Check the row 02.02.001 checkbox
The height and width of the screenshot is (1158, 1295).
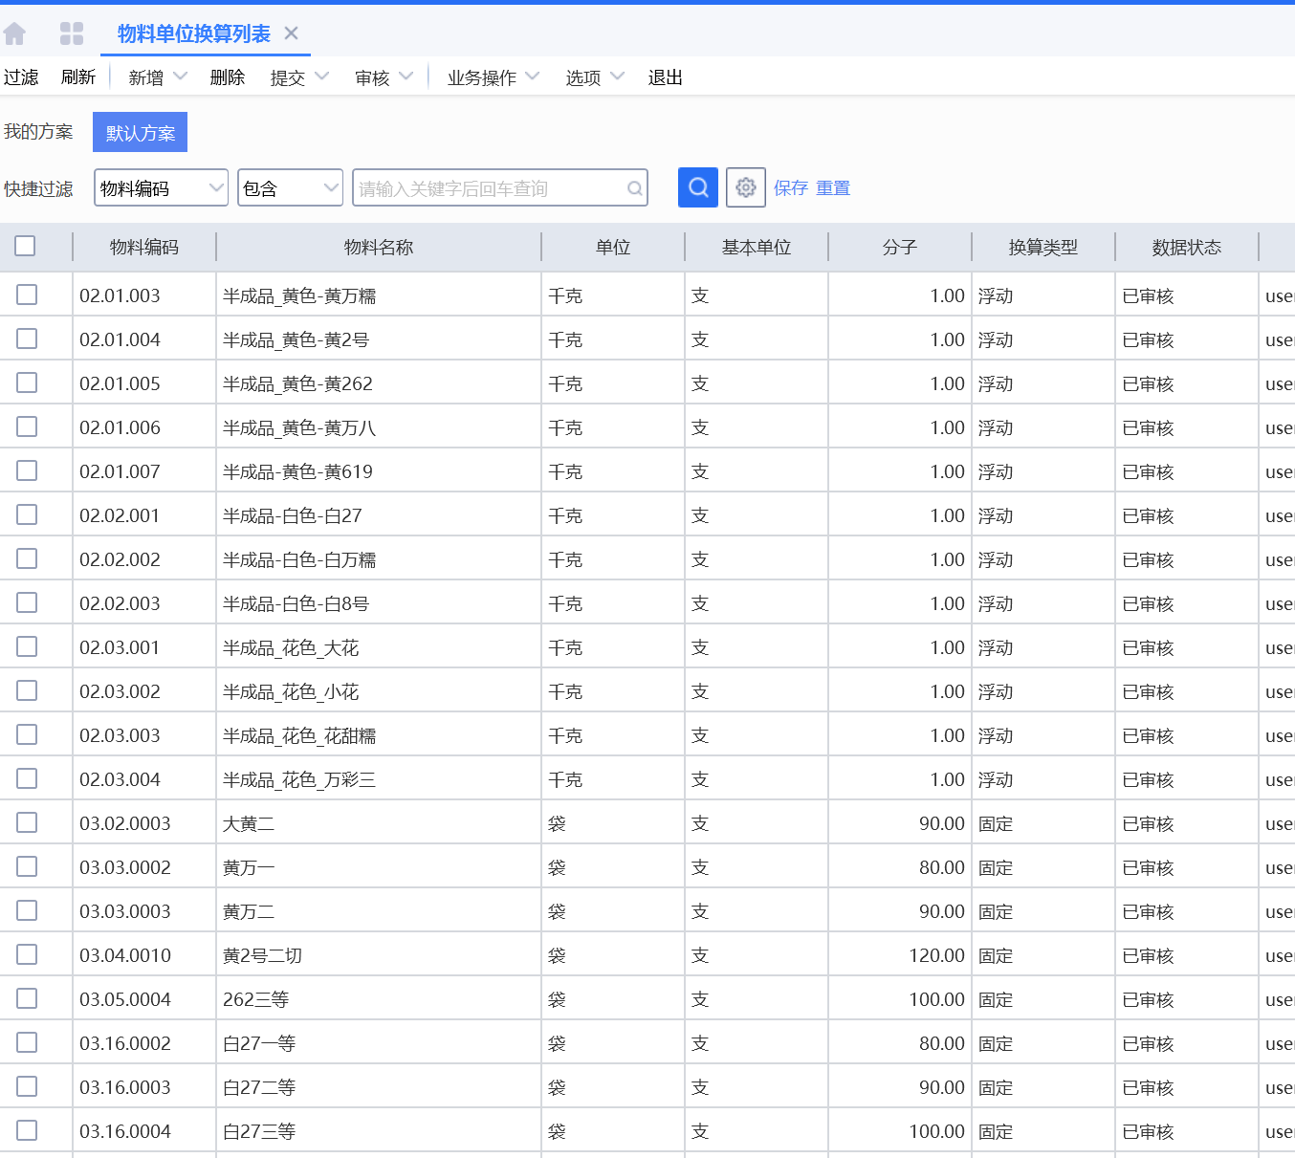27,514
